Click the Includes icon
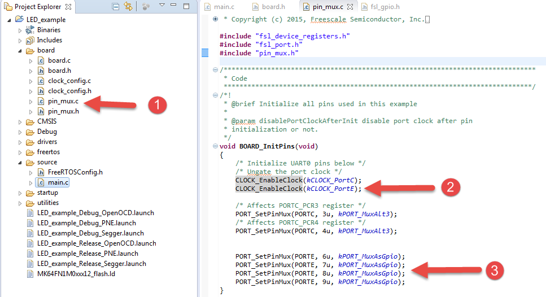Screen dimensions: 546x297 (x=30, y=40)
